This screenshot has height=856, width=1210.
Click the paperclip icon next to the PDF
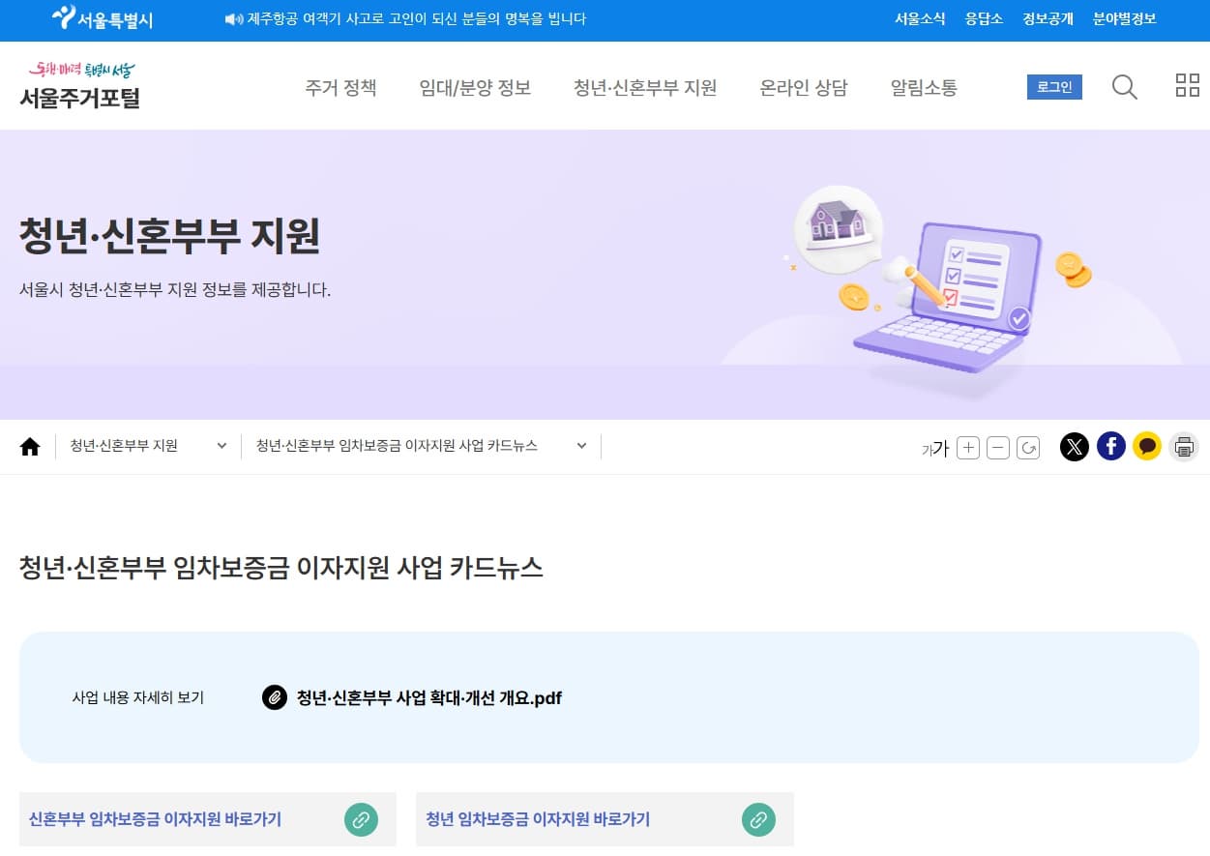point(275,697)
